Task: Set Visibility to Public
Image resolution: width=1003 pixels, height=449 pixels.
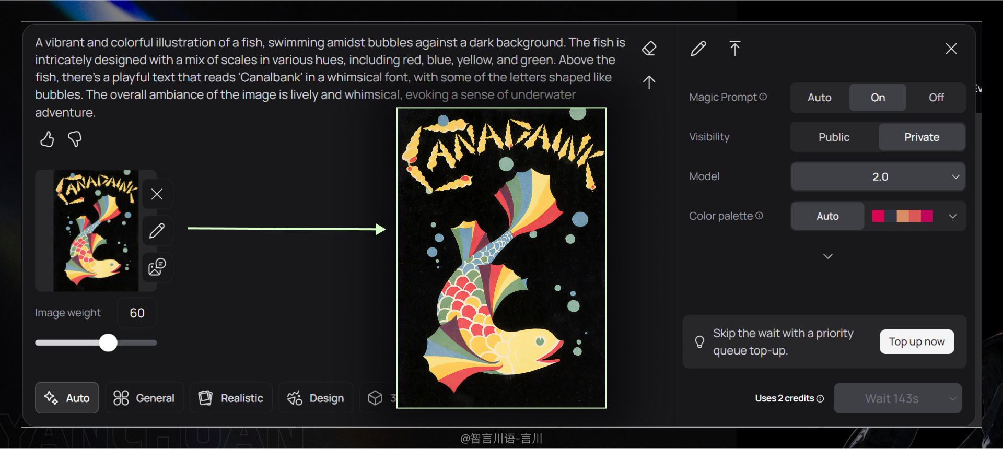Action: click(834, 137)
